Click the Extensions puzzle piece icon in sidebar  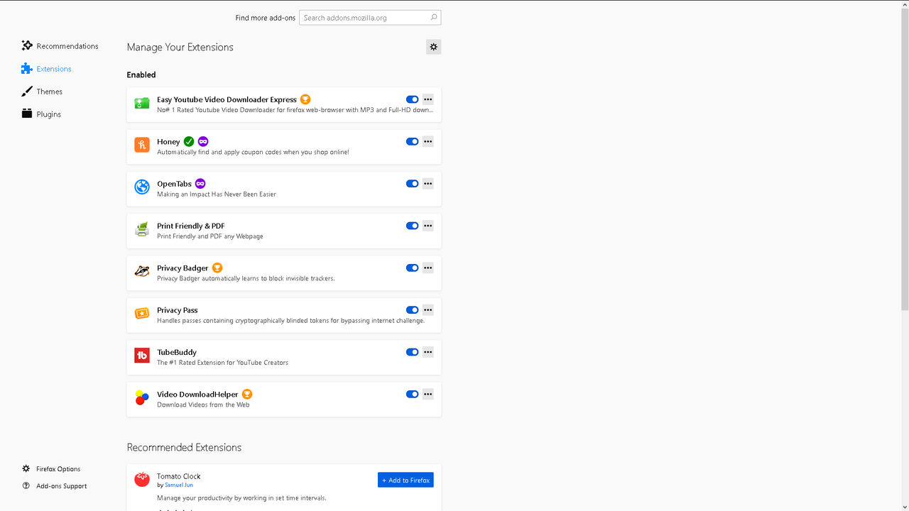pyautogui.click(x=27, y=69)
